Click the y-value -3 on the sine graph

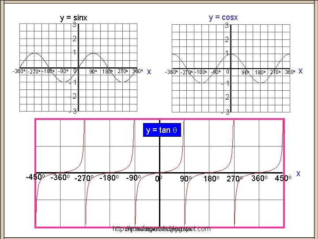click(x=72, y=111)
